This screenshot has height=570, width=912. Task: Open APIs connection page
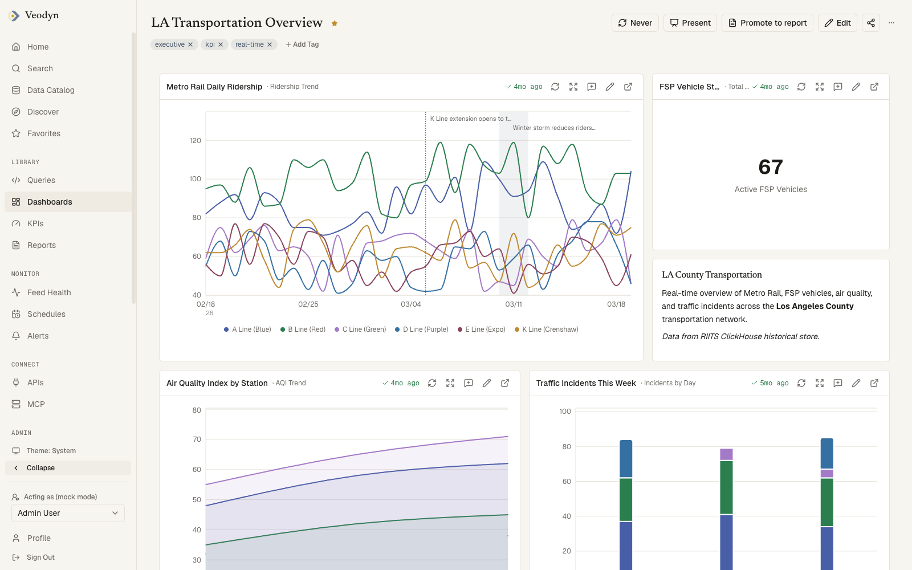click(68, 382)
